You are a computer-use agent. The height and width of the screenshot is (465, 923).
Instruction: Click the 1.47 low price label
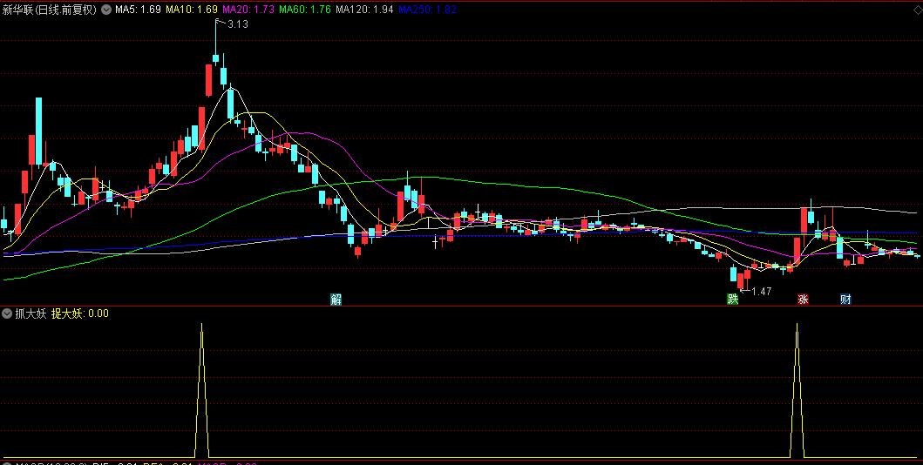pyautogui.click(x=761, y=291)
